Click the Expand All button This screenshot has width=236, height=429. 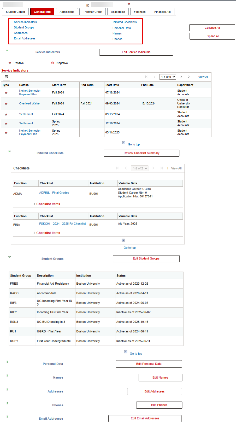coord(212,36)
